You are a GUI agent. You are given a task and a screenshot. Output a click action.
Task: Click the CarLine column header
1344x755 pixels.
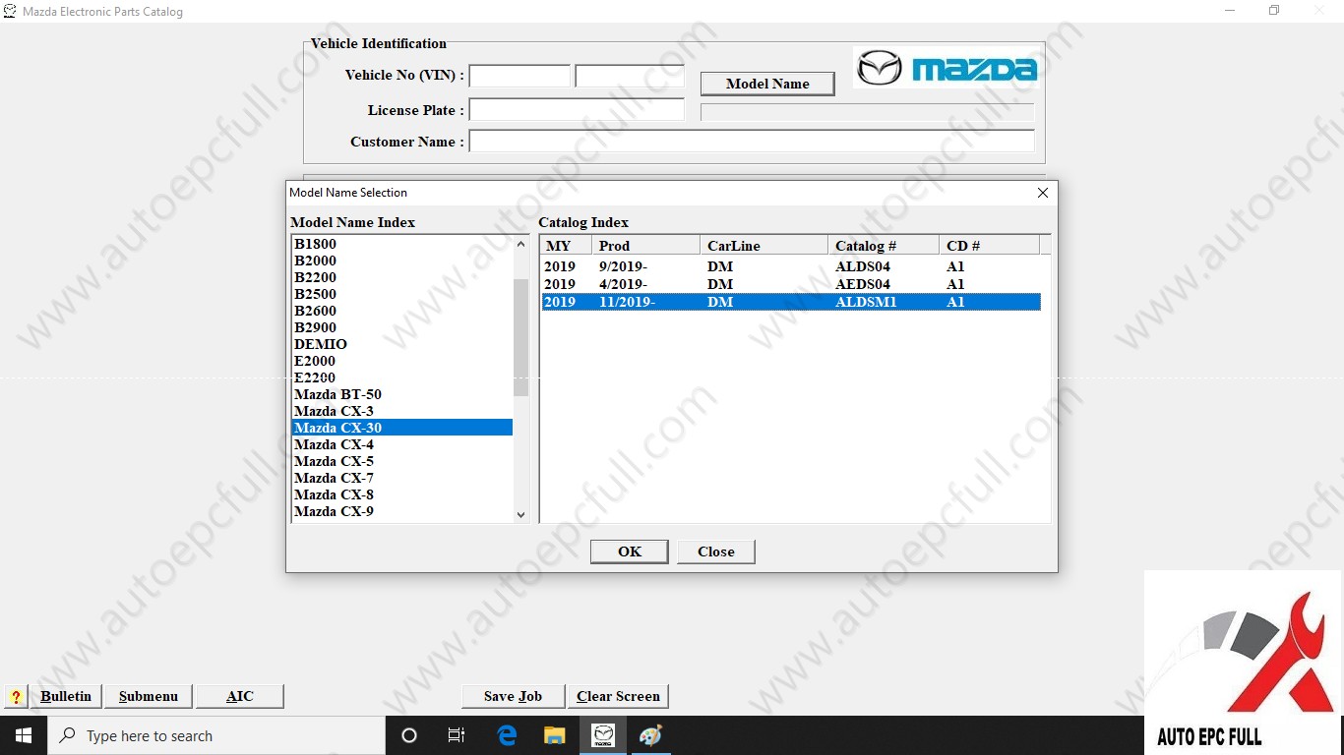tap(764, 246)
